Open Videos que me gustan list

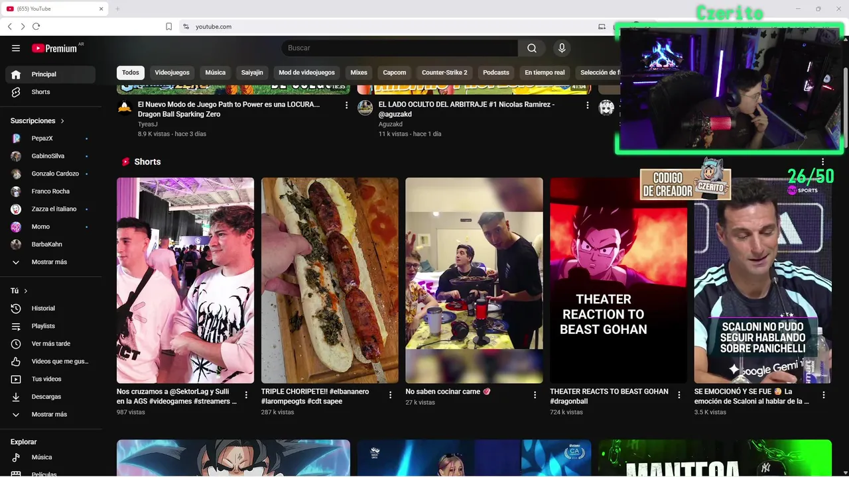tap(50, 361)
